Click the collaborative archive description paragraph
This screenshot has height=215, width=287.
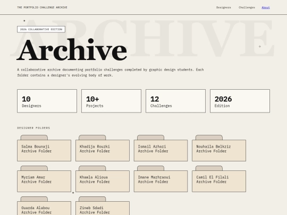coord(111,72)
